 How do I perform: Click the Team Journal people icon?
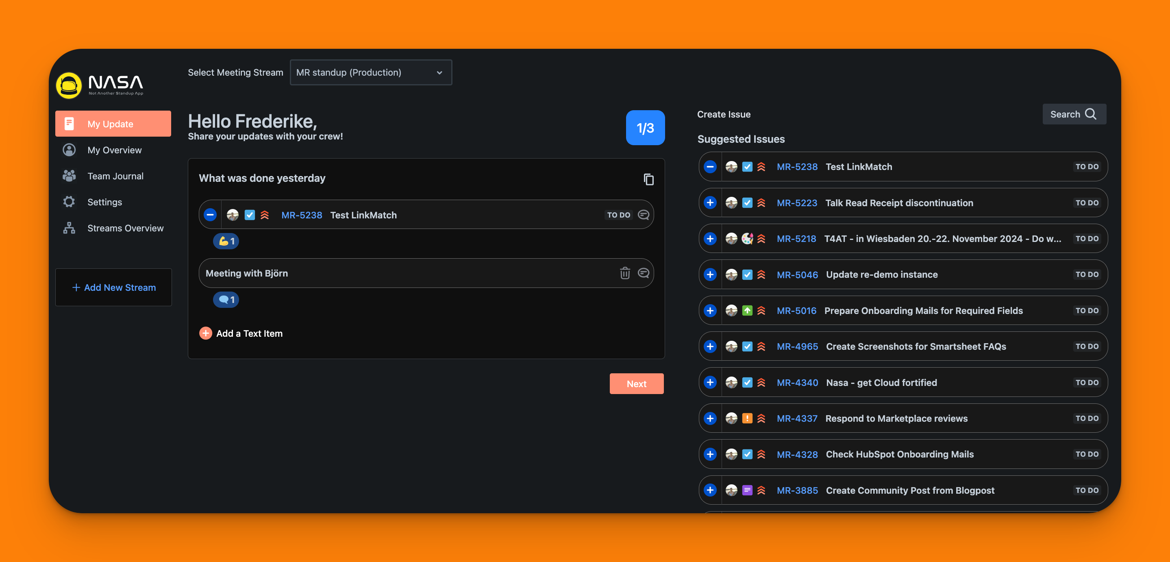(x=69, y=176)
